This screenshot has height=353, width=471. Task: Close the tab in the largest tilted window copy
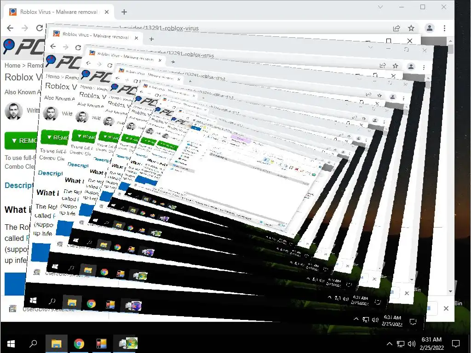pos(136,38)
